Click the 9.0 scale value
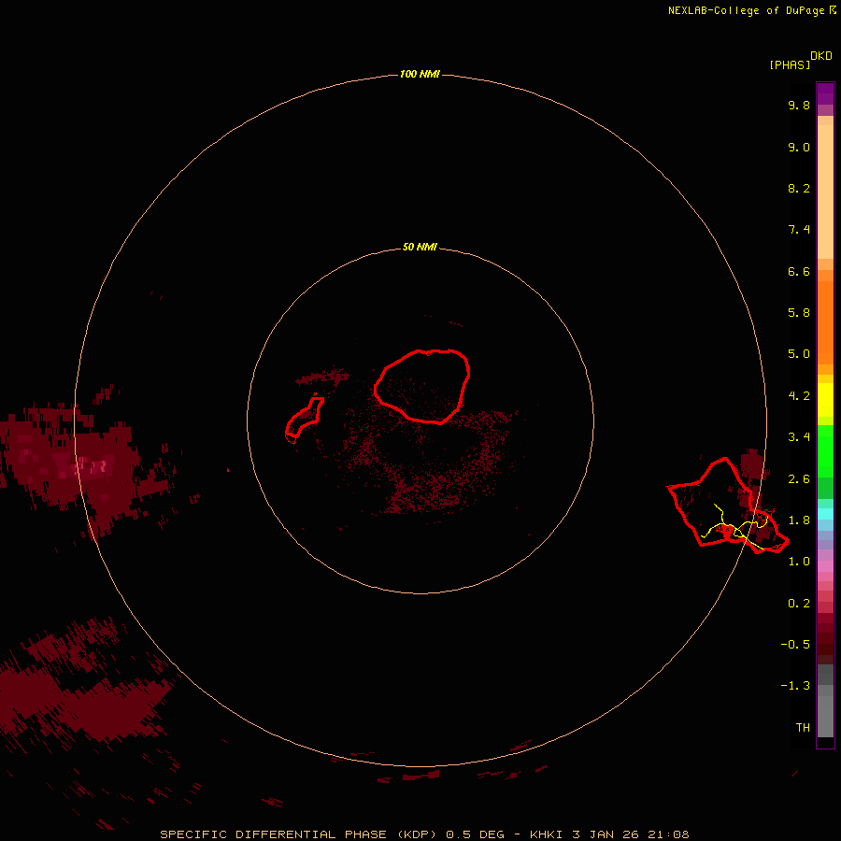Image resolution: width=841 pixels, height=841 pixels. tap(799, 147)
